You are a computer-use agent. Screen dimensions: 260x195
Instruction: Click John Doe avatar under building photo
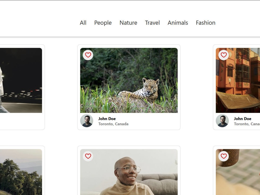pos(222,121)
